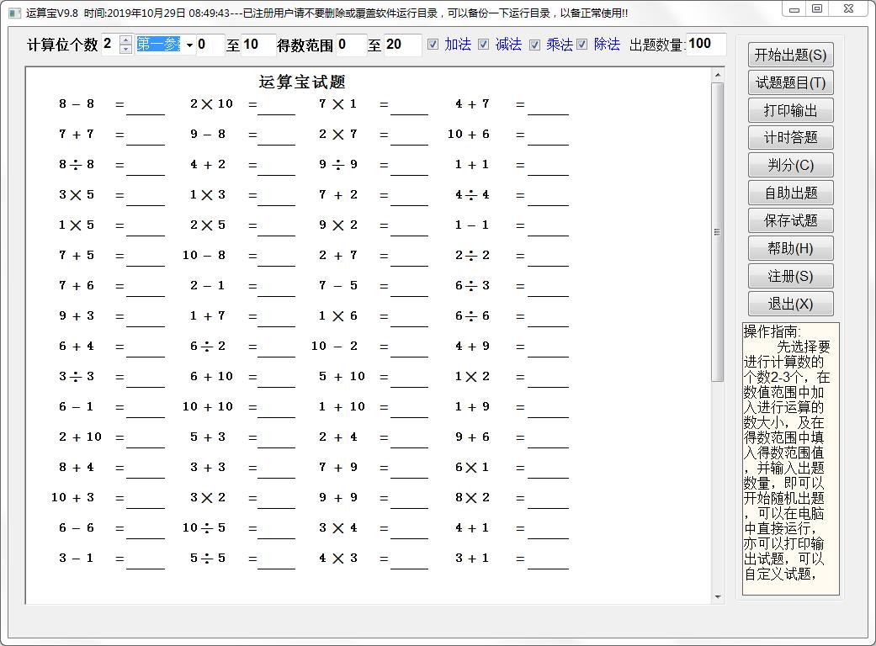Click the answer blank for 8 − 8
The height and width of the screenshot is (646, 876).
tap(146, 107)
